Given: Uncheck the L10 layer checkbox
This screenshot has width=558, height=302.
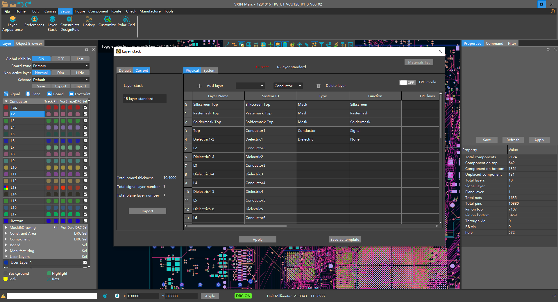Looking at the screenshot, I should [85, 168].
